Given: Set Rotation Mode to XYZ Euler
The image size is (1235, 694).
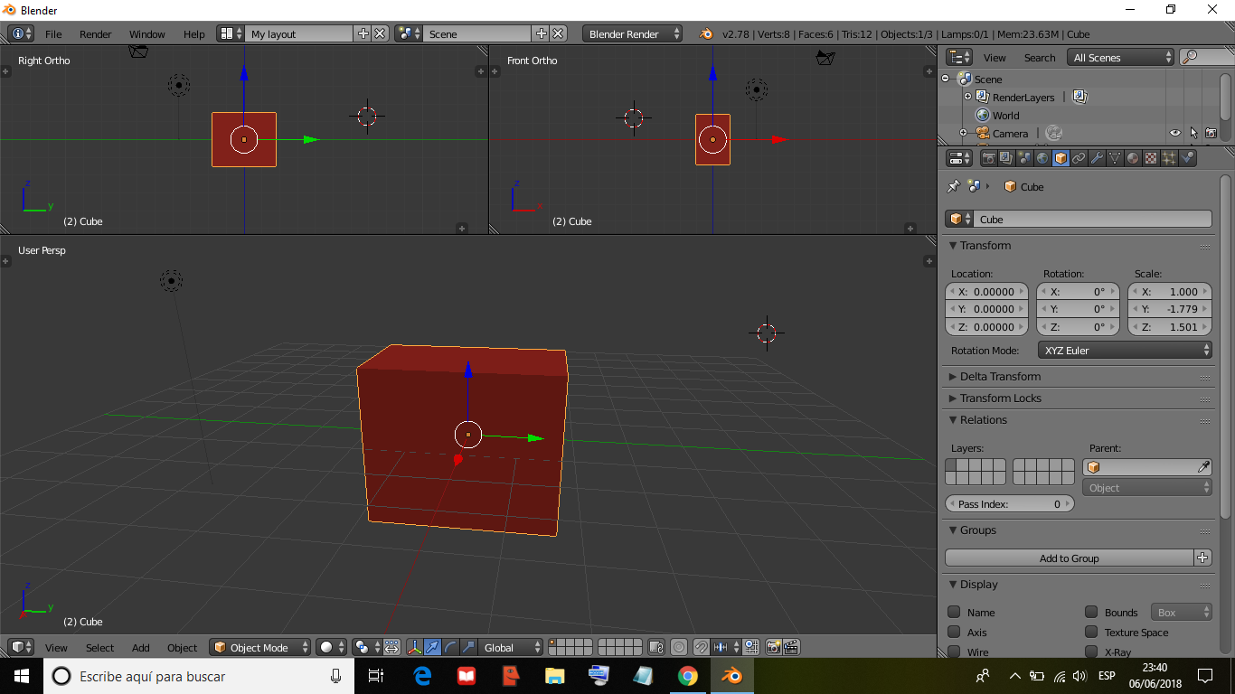Looking at the screenshot, I should pos(1125,350).
